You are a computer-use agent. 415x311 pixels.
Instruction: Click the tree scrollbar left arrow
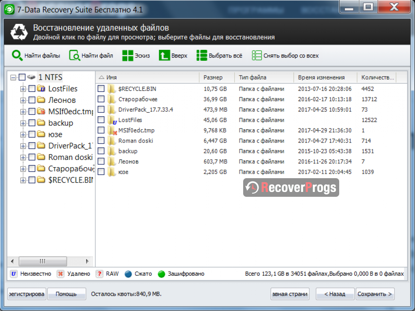[12, 261]
